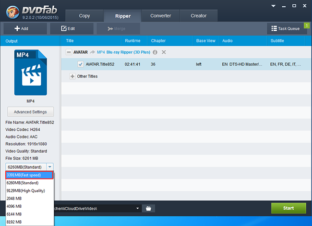Viewport: 312px width, 226px height.
Task: Click the Video Quality: Standard text
Action: pyautogui.click(x=26, y=151)
